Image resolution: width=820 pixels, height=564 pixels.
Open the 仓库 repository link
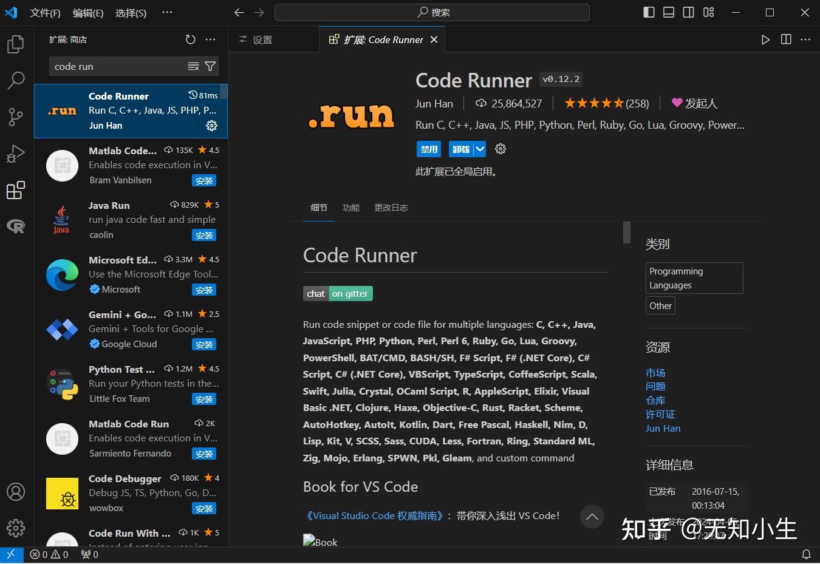(x=655, y=400)
